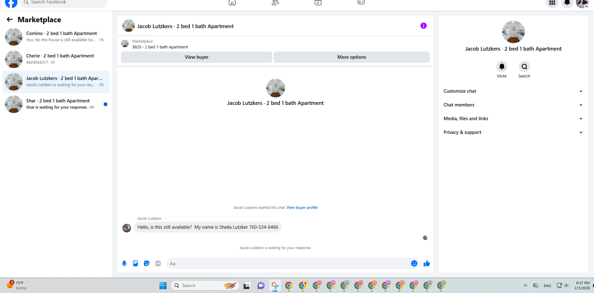Open the Facebook menu grid icon
594x293 pixels.
click(552, 3)
